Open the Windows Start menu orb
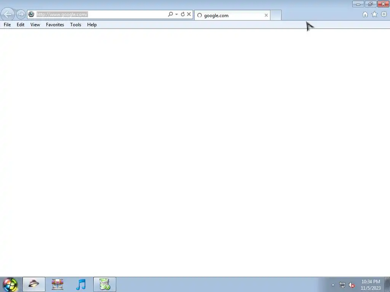Viewport: 390px width, 292px height. (x=10, y=284)
